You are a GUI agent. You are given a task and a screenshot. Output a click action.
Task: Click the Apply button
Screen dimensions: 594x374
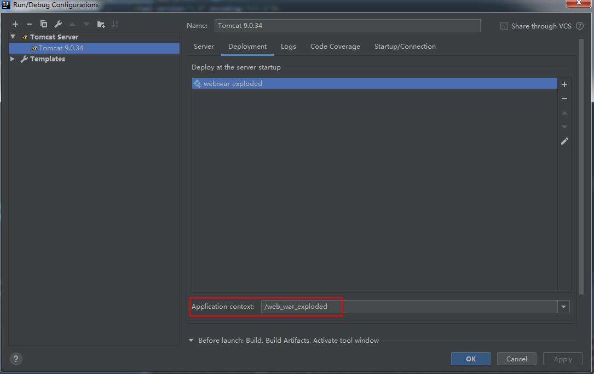[x=563, y=359]
